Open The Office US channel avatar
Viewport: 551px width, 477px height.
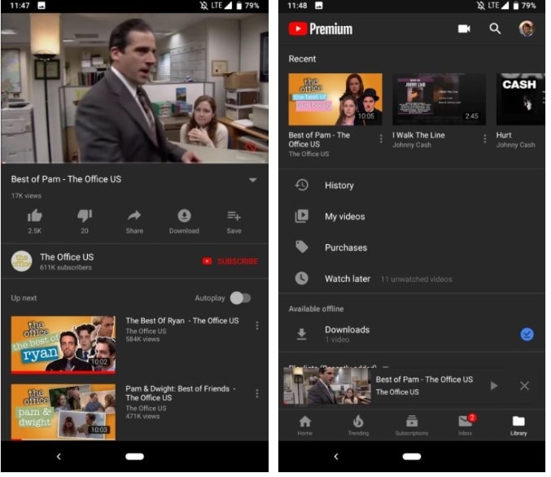[x=22, y=261]
